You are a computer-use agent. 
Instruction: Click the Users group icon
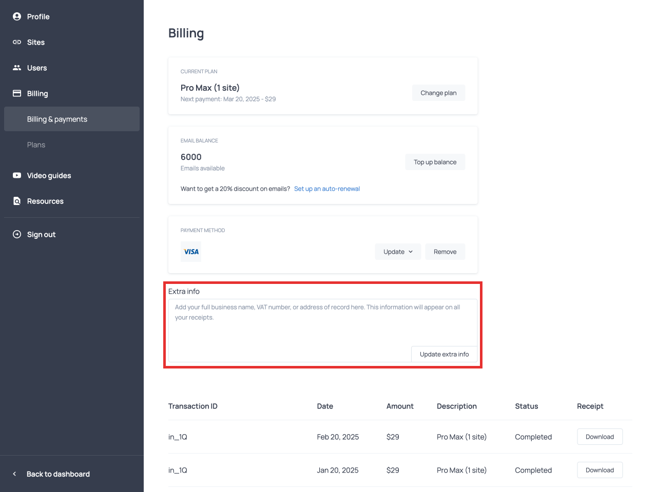[x=17, y=68]
